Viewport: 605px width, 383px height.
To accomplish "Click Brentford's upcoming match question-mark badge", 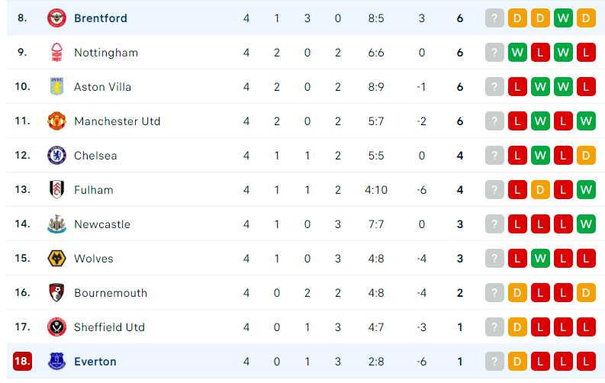I will pos(494,18).
